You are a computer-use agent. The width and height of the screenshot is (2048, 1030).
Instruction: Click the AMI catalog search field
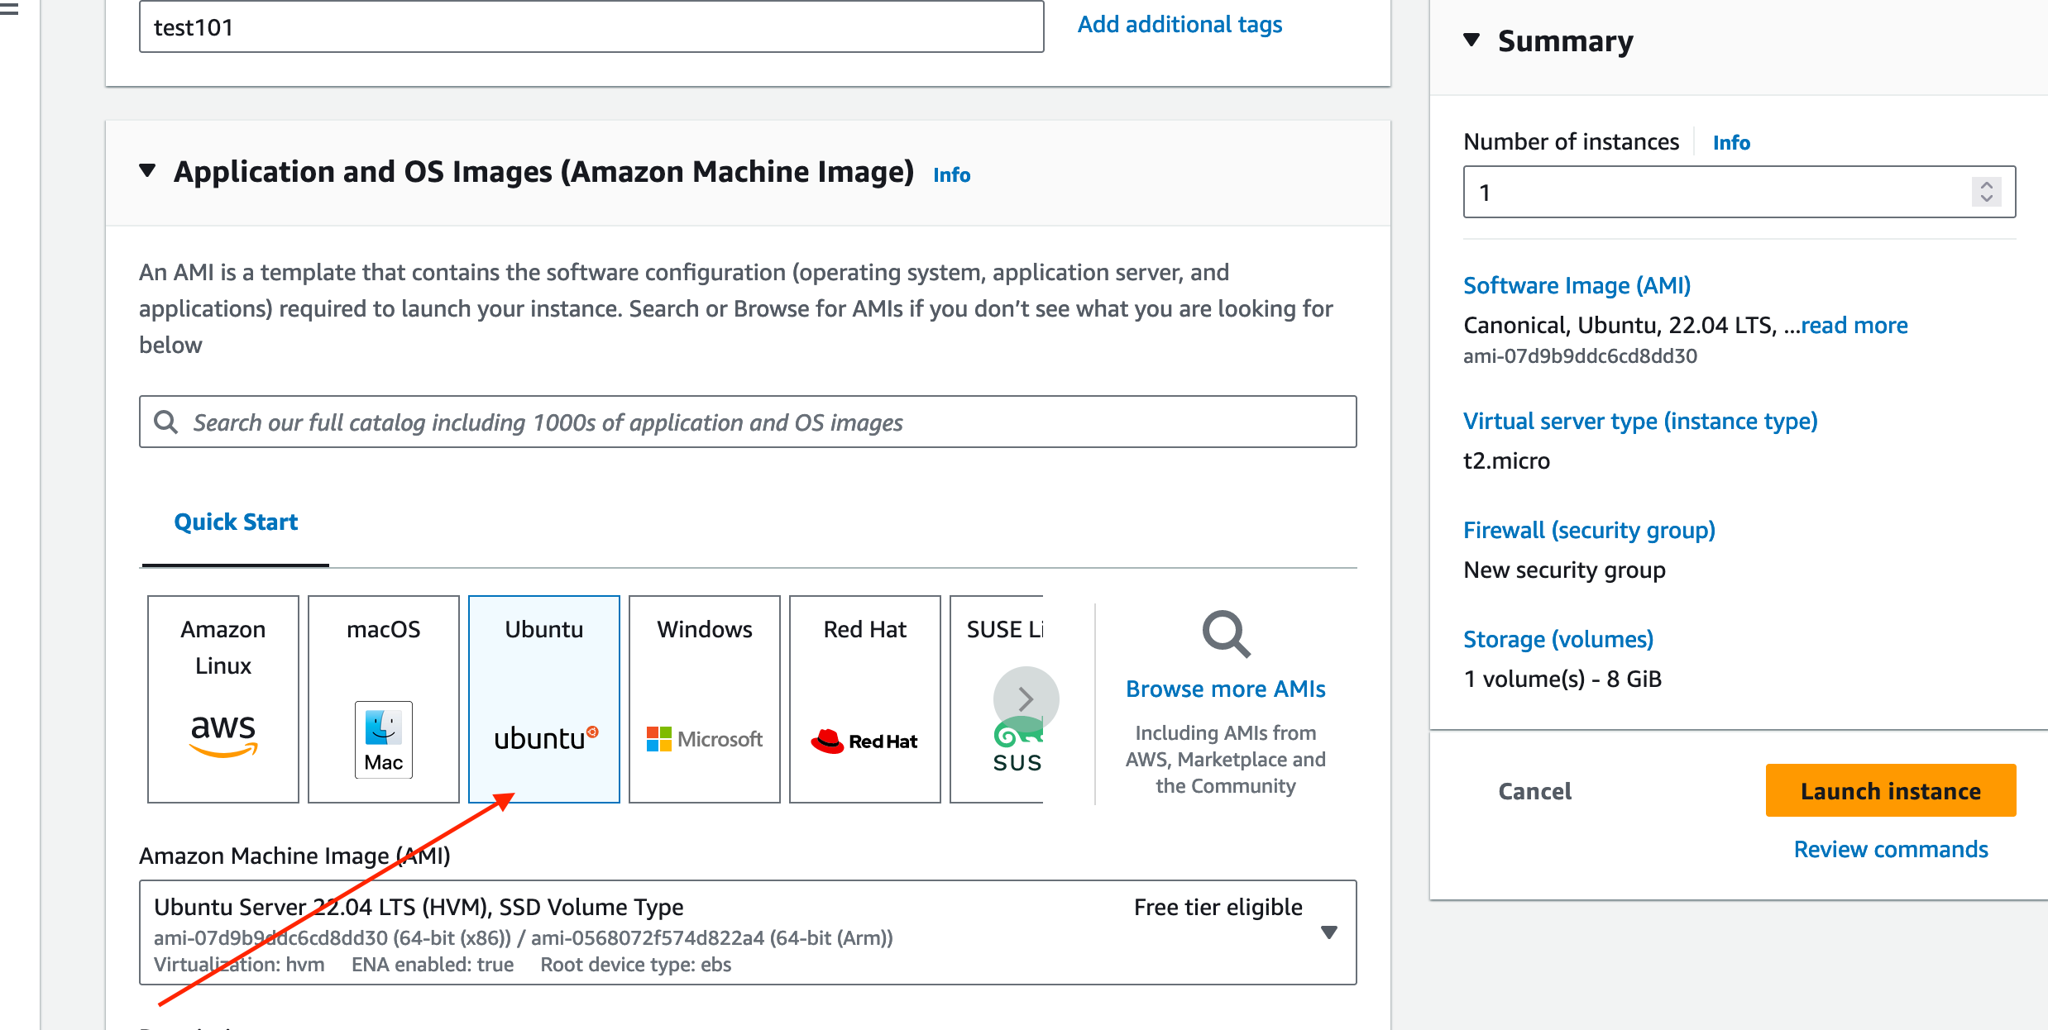tap(747, 422)
